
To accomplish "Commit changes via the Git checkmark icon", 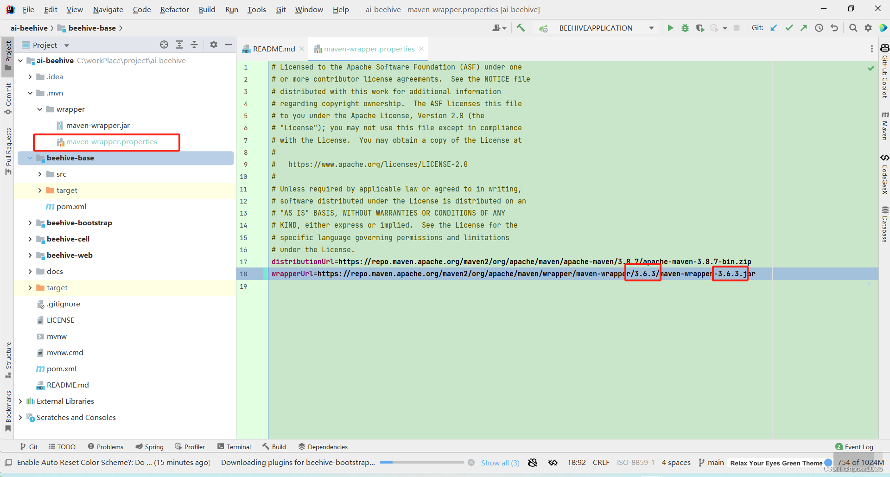I will (789, 28).
